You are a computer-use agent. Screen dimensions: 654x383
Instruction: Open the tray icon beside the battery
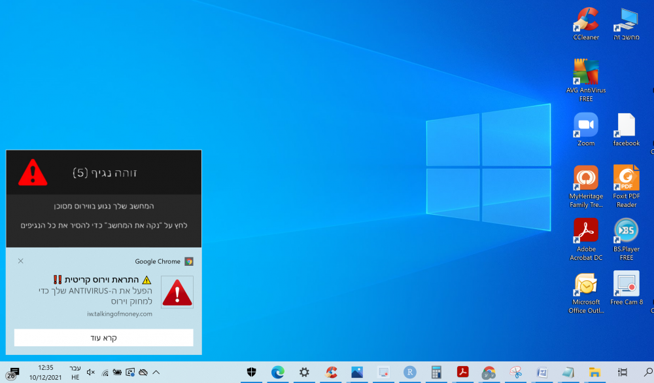pyautogui.click(x=130, y=372)
